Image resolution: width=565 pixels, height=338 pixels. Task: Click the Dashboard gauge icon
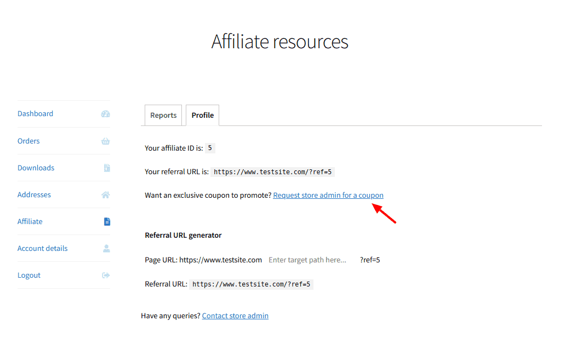(106, 114)
